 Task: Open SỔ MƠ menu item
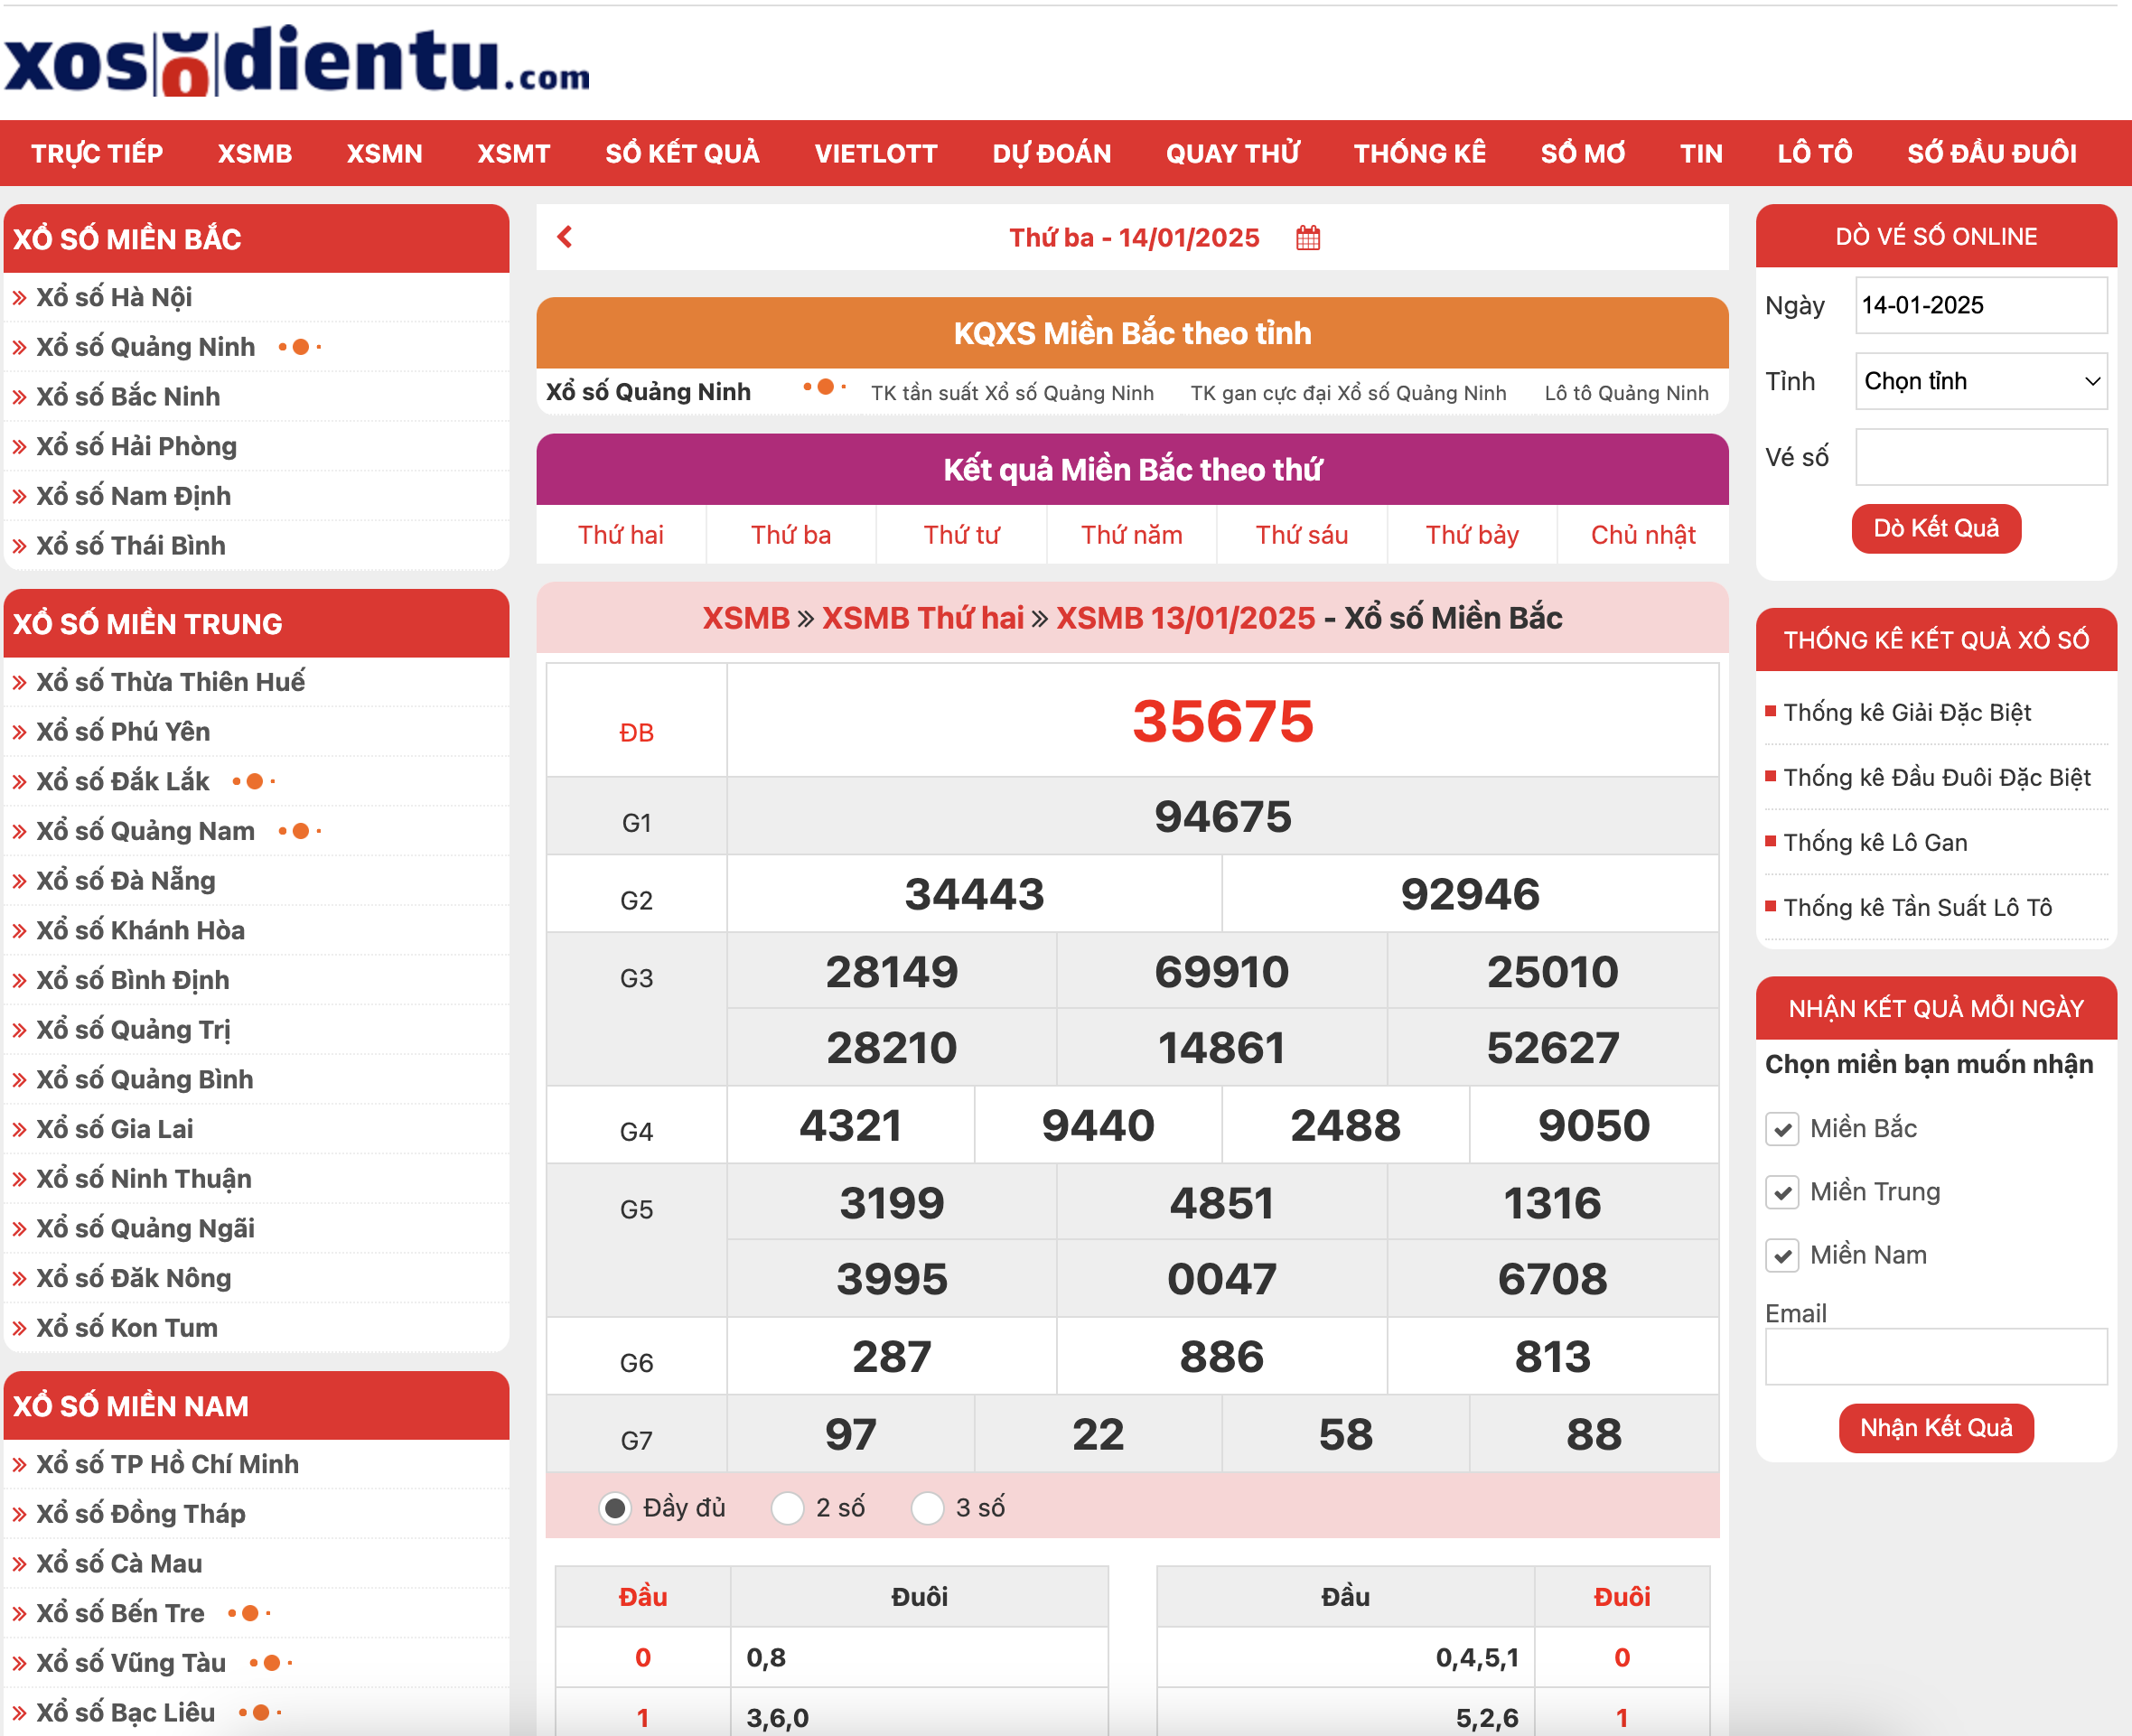click(1583, 153)
